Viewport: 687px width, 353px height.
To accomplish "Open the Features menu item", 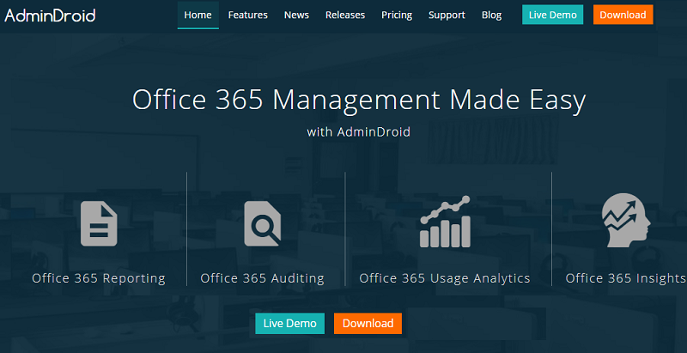I will (x=248, y=15).
